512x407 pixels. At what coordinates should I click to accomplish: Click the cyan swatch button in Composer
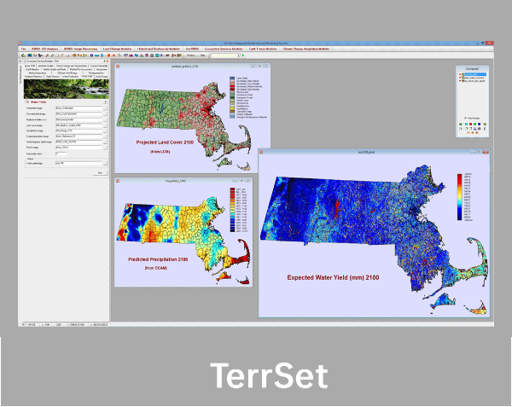pos(466,124)
